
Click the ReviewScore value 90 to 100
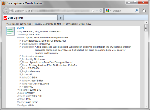click(x=37, y=96)
